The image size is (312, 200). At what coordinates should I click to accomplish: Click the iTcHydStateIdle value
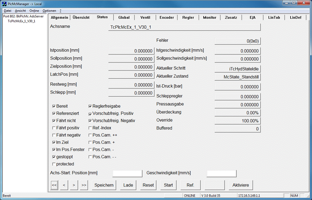[x=238, y=69]
